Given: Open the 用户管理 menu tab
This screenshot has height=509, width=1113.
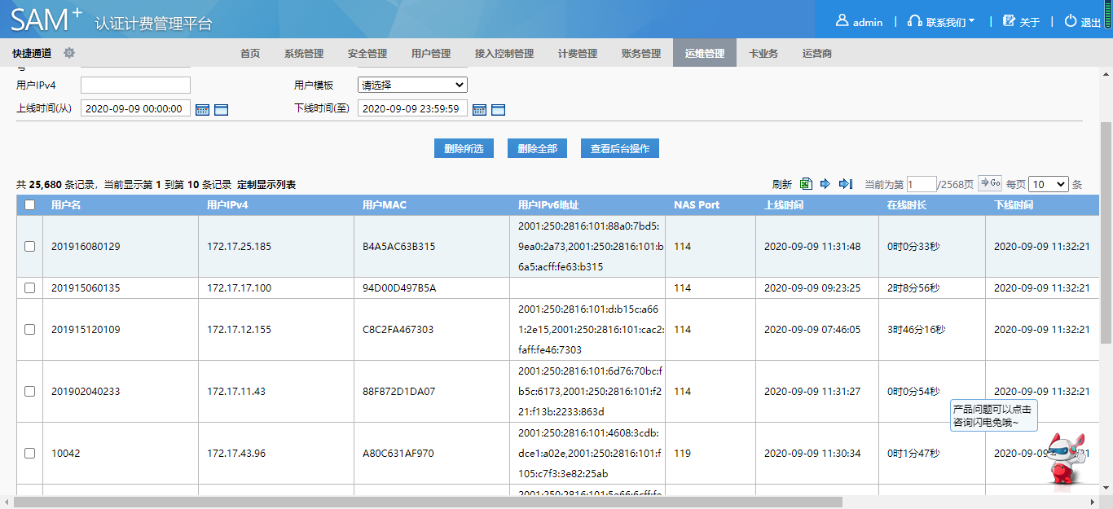Looking at the screenshot, I should pyautogui.click(x=430, y=54).
